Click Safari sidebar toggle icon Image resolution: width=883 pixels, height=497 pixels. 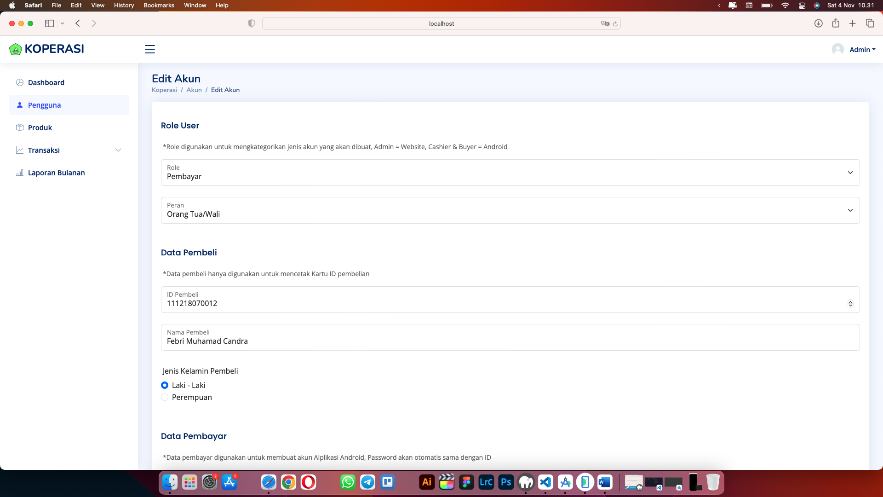49,23
